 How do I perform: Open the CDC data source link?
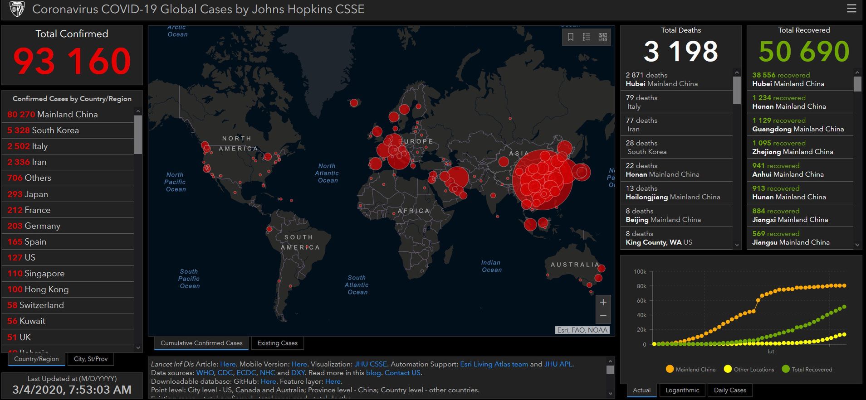225,372
